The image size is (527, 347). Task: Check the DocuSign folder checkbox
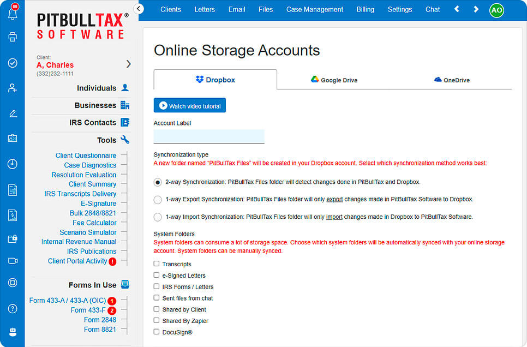(156, 332)
